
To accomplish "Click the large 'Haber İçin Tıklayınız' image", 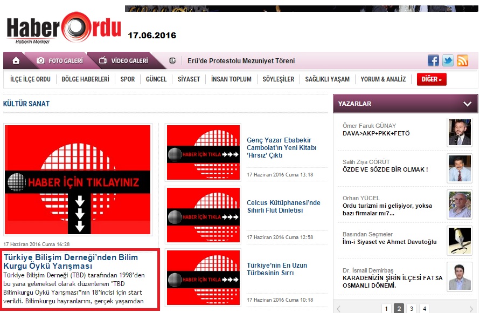I will (78, 179).
